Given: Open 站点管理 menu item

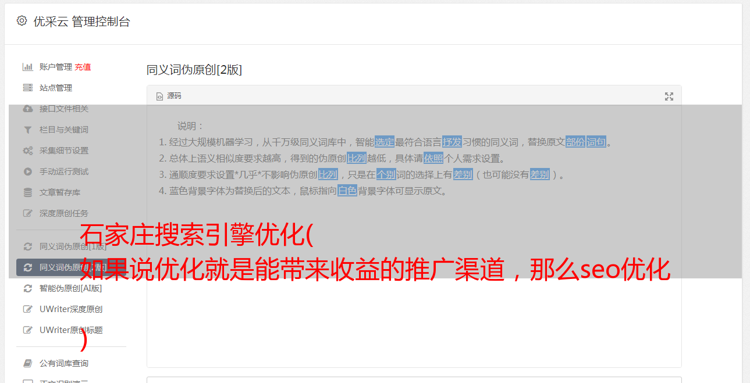Looking at the screenshot, I should coord(56,88).
